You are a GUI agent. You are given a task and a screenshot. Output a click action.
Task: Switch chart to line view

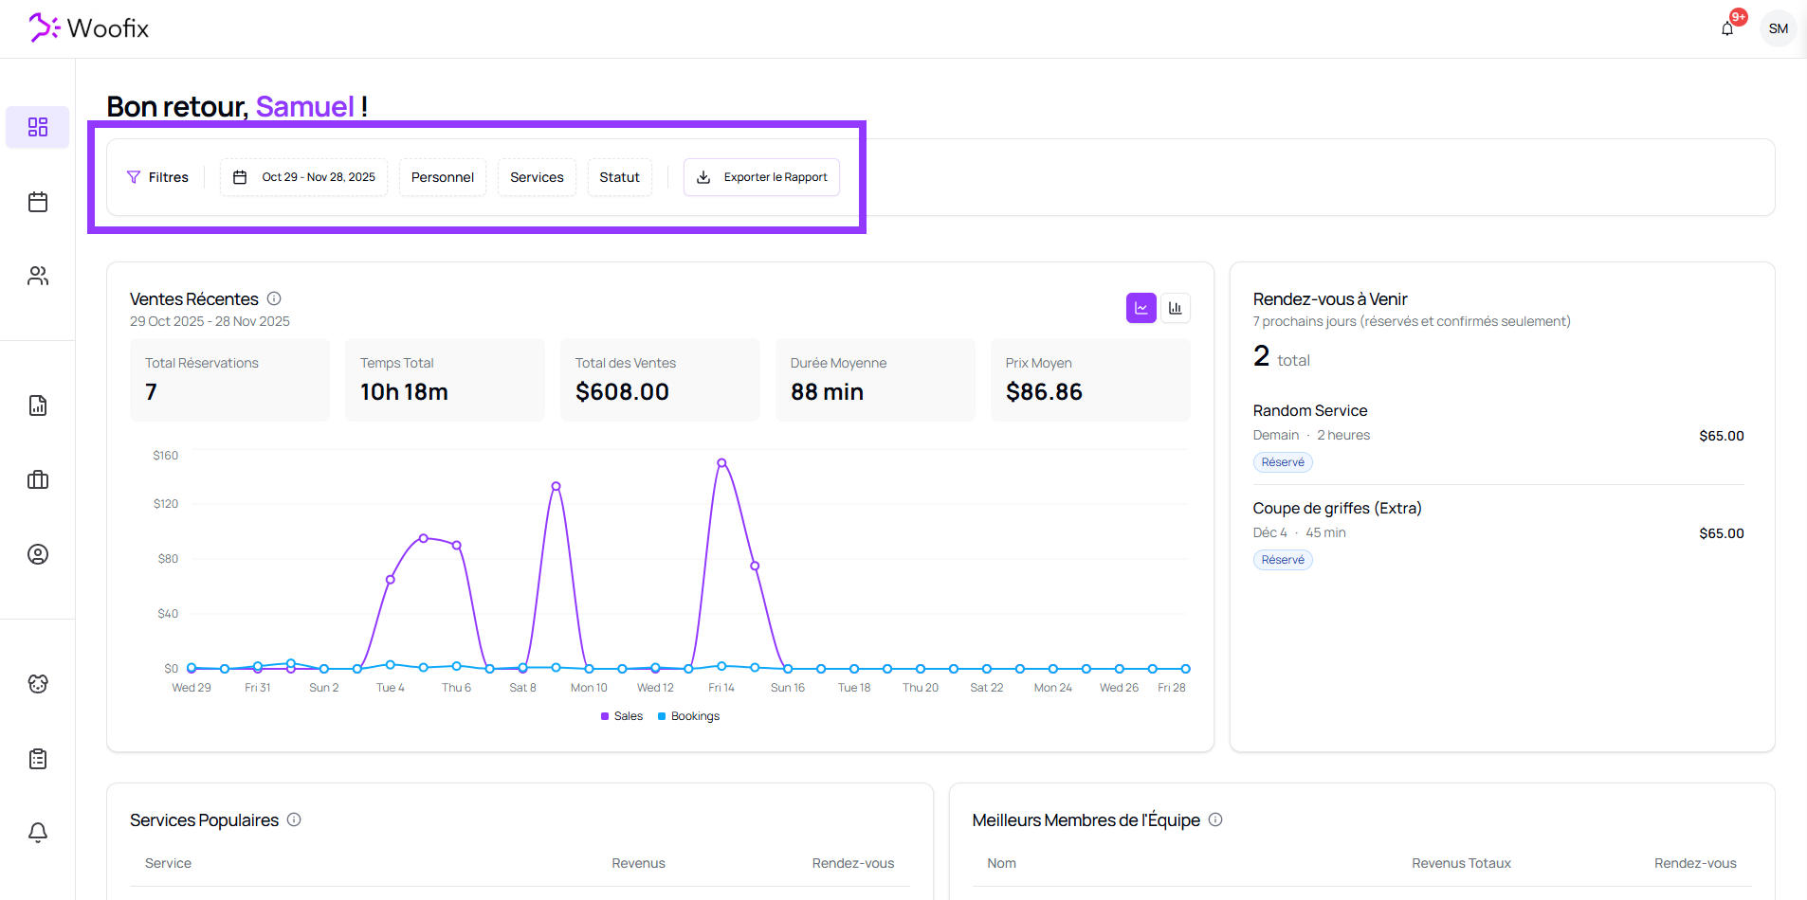tap(1141, 308)
